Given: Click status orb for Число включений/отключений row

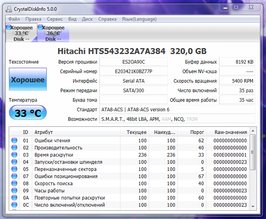Looking at the screenshot, I should coord(14,205).
